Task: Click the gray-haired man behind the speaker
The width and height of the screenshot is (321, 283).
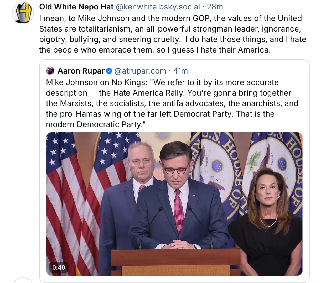Action: pos(141,163)
